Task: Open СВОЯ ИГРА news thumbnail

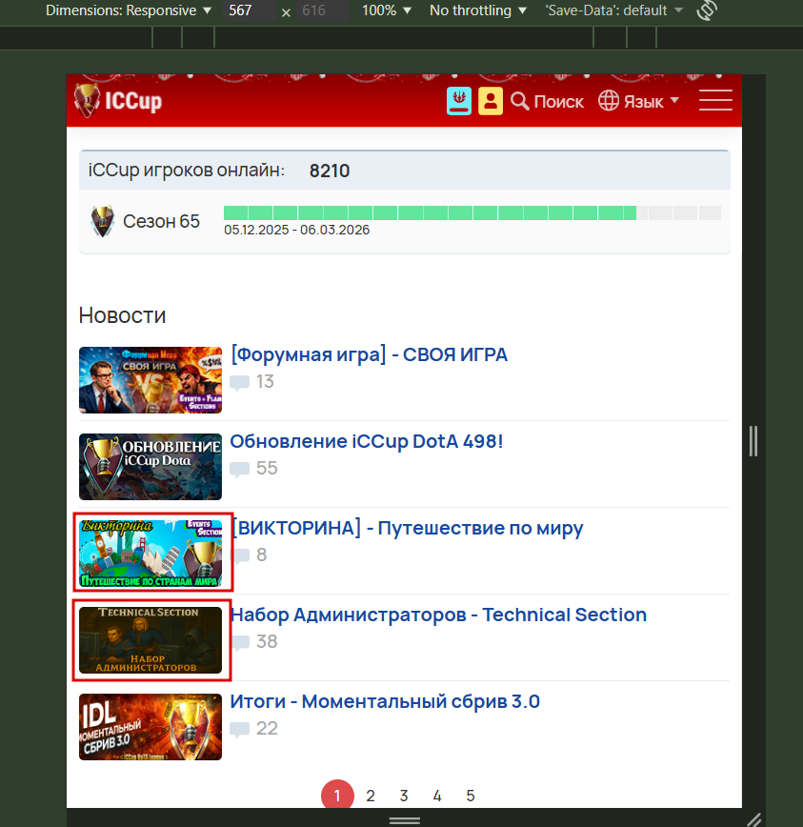Action: pyautogui.click(x=151, y=380)
